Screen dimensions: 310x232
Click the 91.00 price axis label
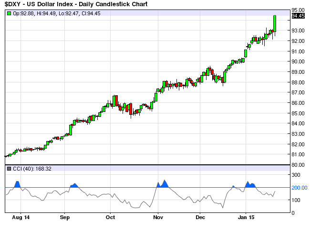point(298,51)
